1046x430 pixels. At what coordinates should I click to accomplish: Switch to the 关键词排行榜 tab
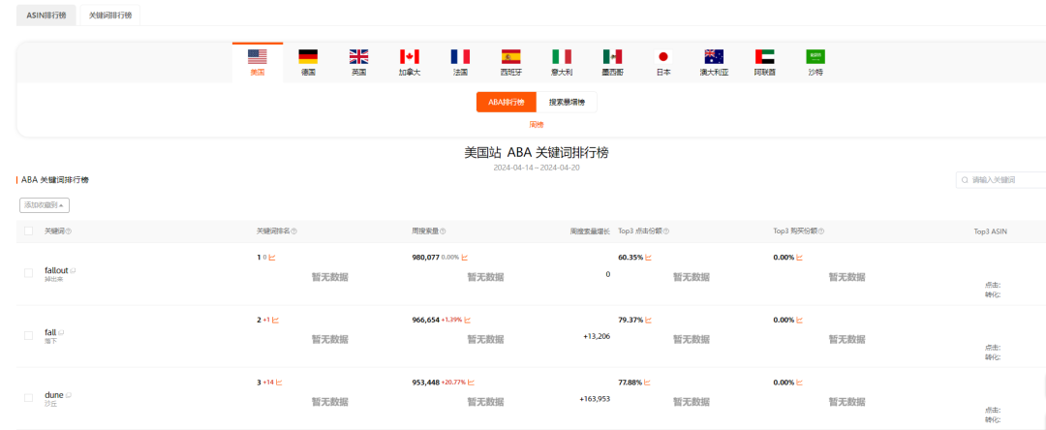110,15
